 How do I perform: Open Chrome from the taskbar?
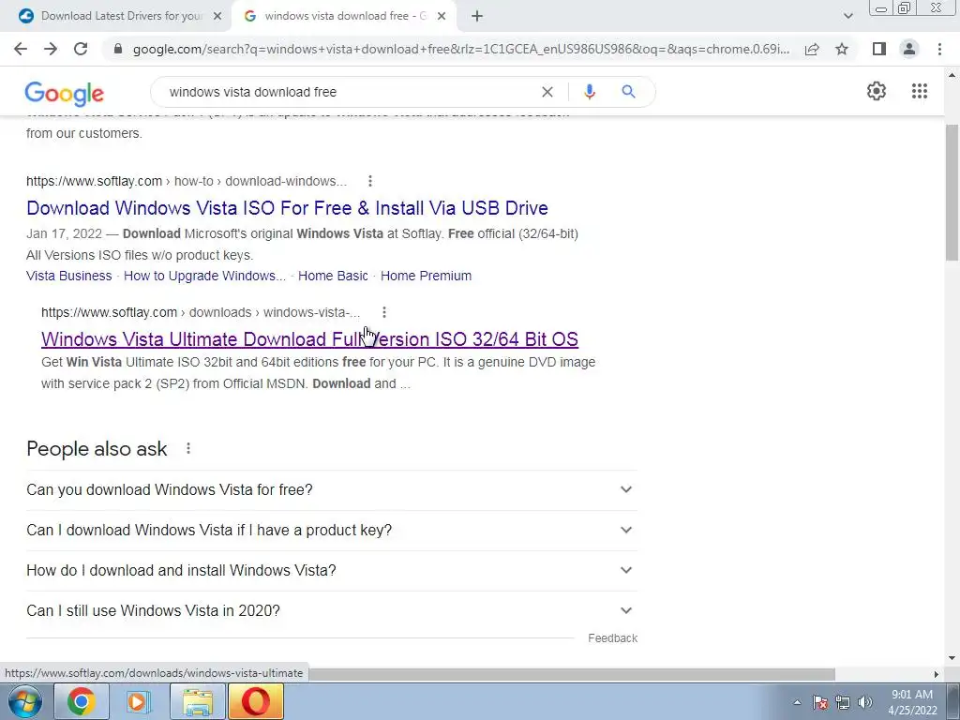[x=82, y=701]
